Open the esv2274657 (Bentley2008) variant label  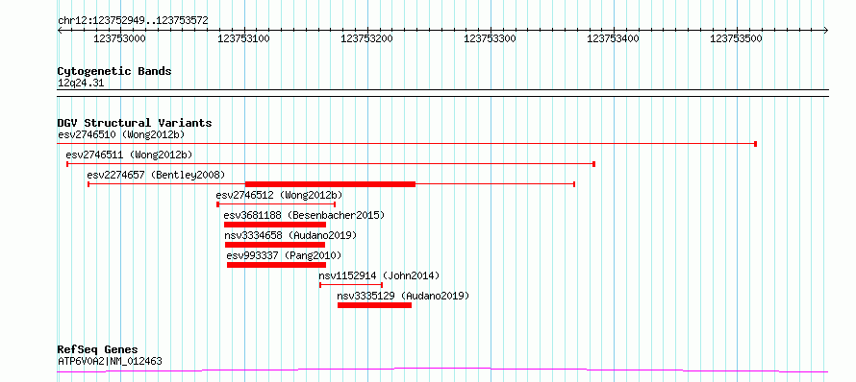(x=156, y=175)
